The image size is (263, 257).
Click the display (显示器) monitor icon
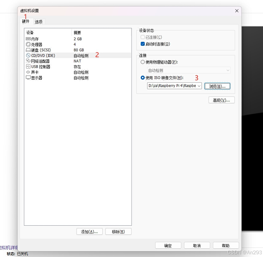point(28,77)
